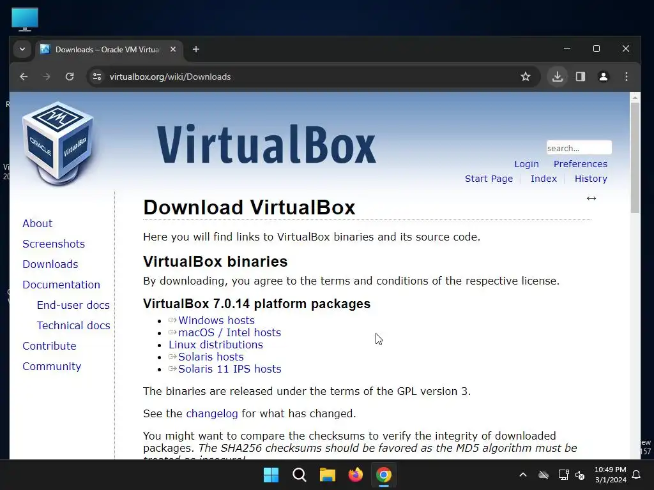The height and width of the screenshot is (490, 654).
Task: Open About in the sidebar
Action: pyautogui.click(x=38, y=223)
